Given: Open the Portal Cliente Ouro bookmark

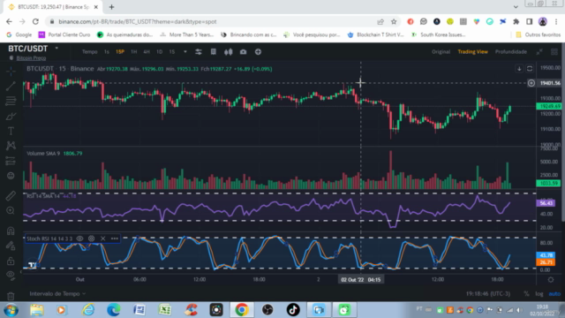Looking at the screenshot, I should click(64, 34).
